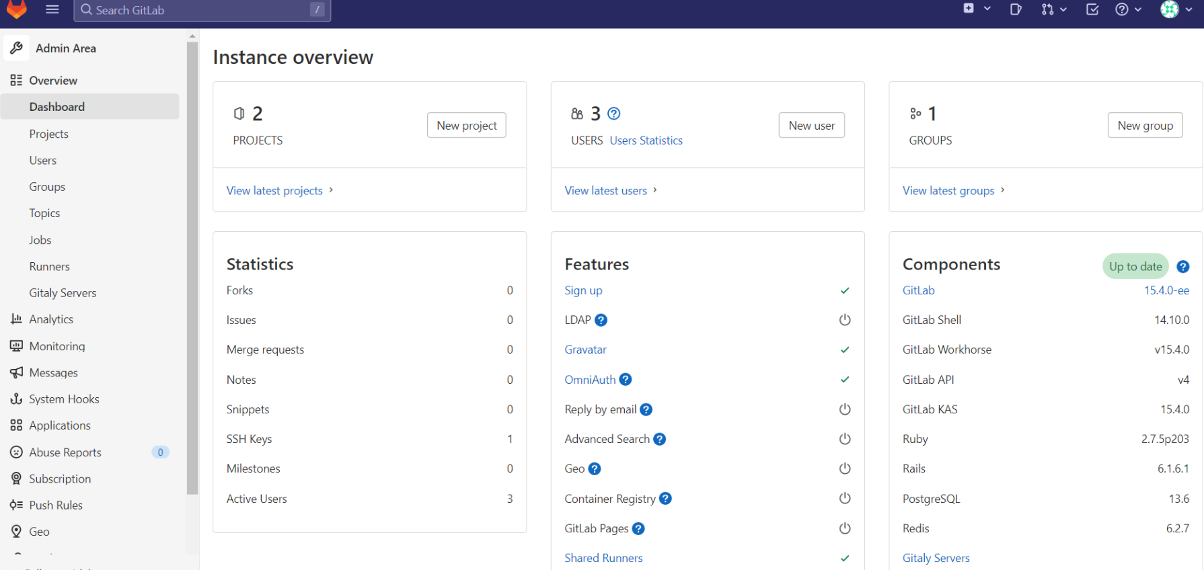Focus the Search GitLab input field
The image size is (1204, 570).
pyautogui.click(x=202, y=10)
